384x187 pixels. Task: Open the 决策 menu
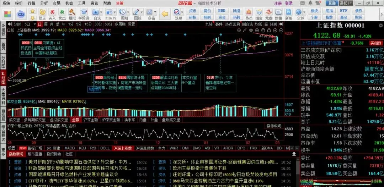pyautogui.click(x=119, y=3)
